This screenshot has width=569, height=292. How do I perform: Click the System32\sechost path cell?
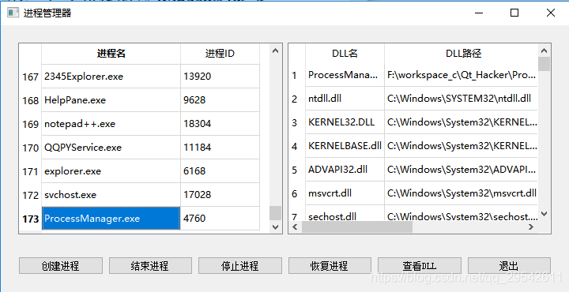[x=462, y=213]
